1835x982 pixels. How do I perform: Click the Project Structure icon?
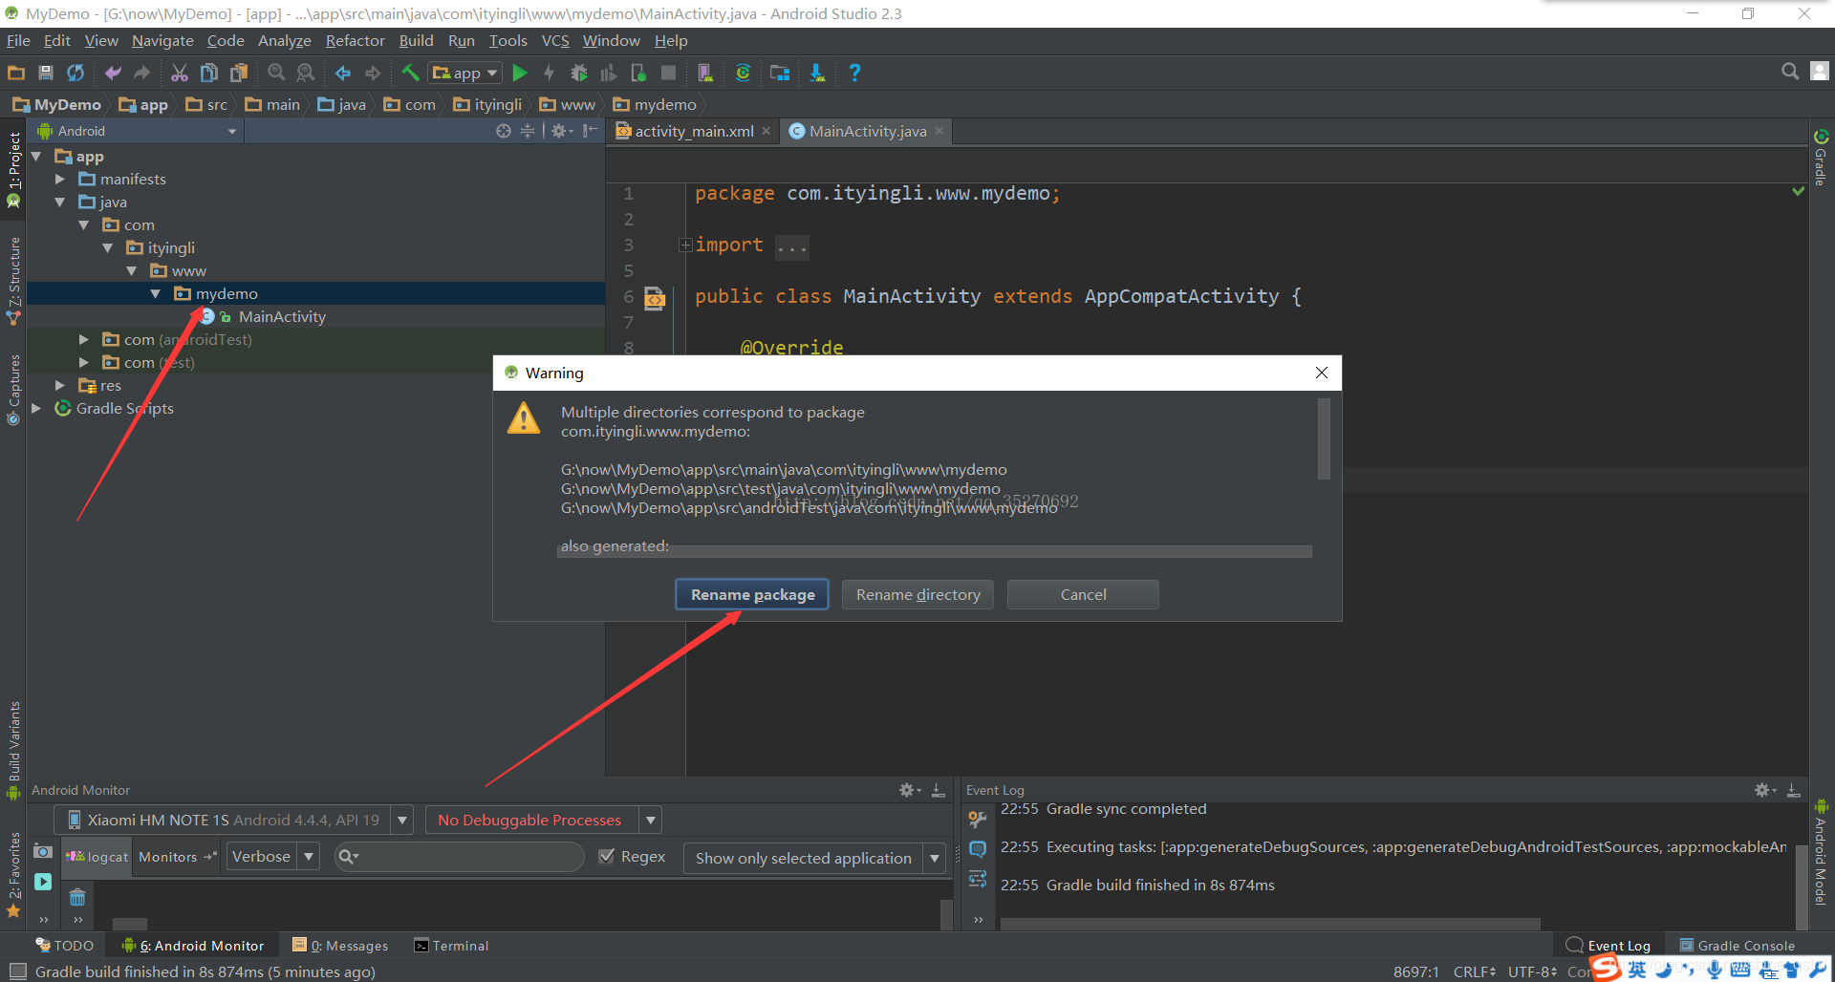[780, 73]
